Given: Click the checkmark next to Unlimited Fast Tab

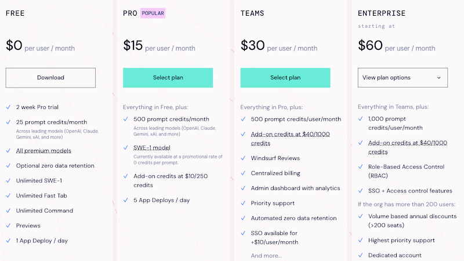Looking at the screenshot, I should [x=8, y=195].
